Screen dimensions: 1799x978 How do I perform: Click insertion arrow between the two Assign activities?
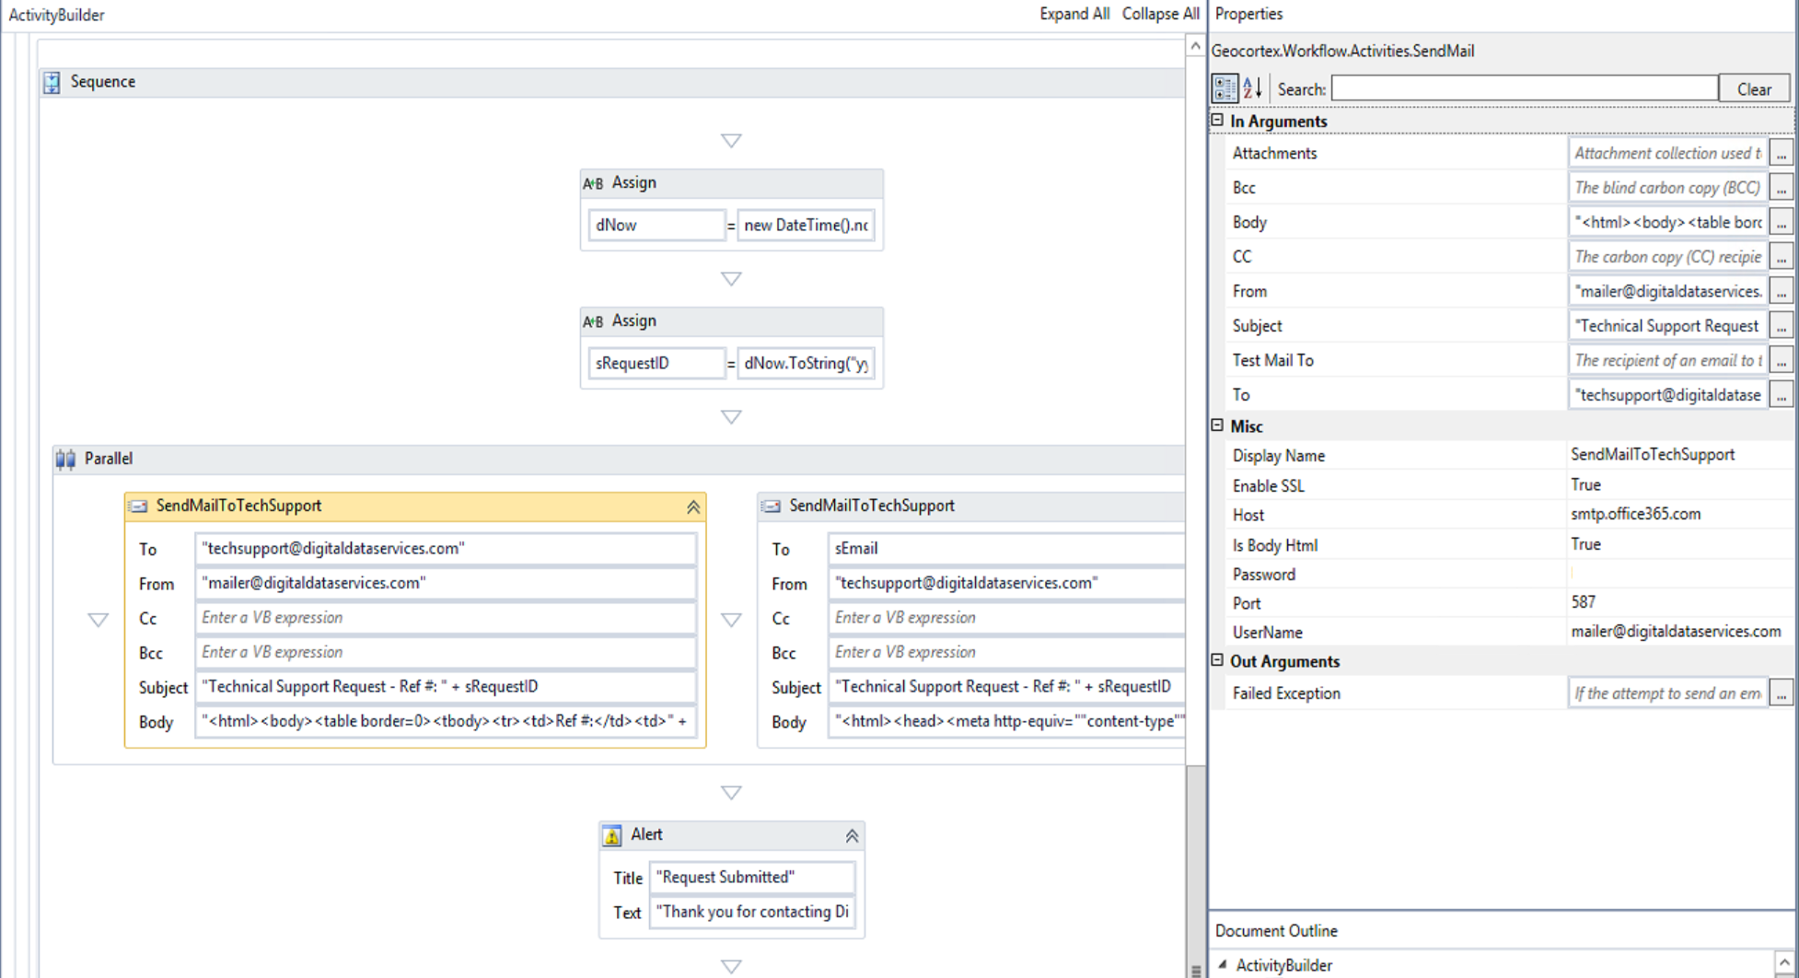(x=731, y=279)
